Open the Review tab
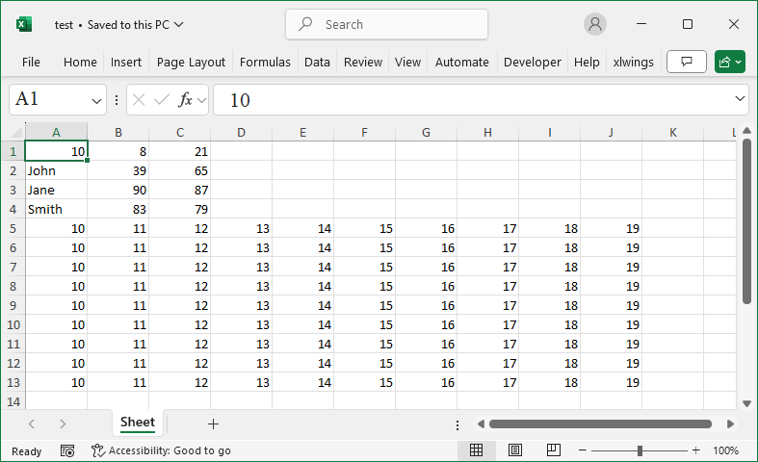The height and width of the screenshot is (462, 758). 363,63
